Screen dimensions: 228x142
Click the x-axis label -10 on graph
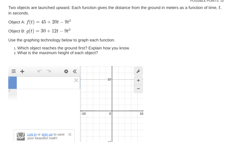coord(83,114)
